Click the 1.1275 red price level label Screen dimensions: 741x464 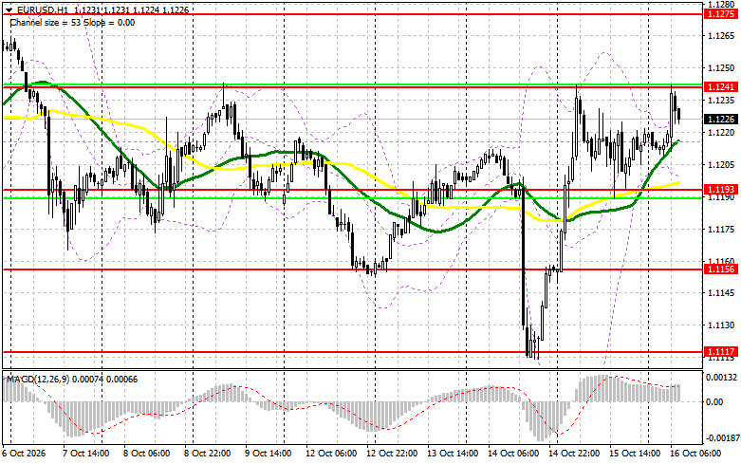721,14
